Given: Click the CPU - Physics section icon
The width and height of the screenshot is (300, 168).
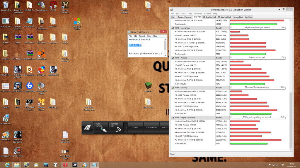Looking at the screenshot, I should tap(173, 58).
